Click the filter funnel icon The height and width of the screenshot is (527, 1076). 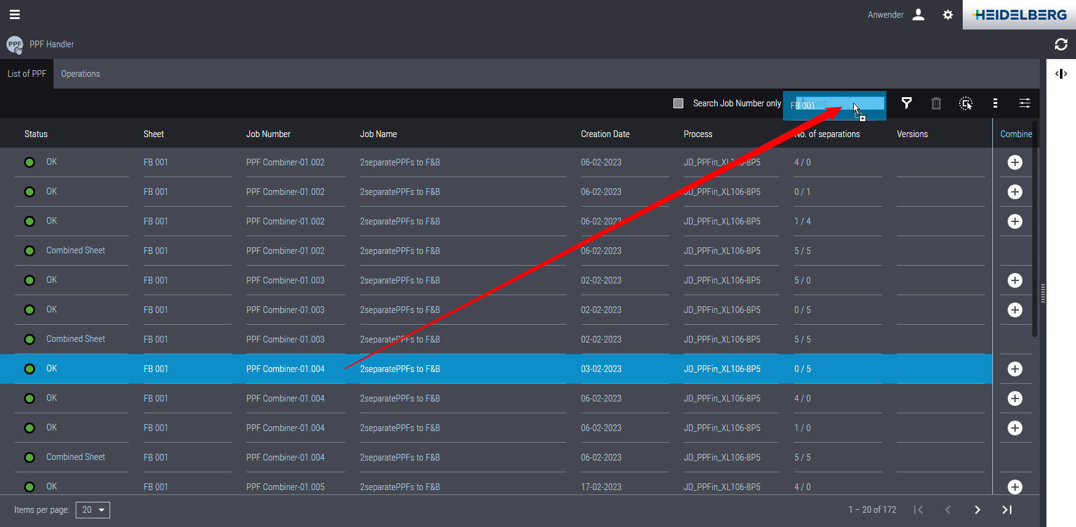click(906, 103)
